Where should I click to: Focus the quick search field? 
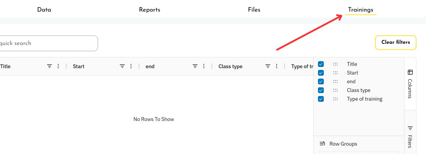pos(48,43)
